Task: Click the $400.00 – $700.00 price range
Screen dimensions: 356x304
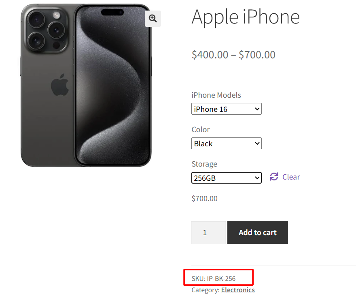Action: pyautogui.click(x=233, y=54)
